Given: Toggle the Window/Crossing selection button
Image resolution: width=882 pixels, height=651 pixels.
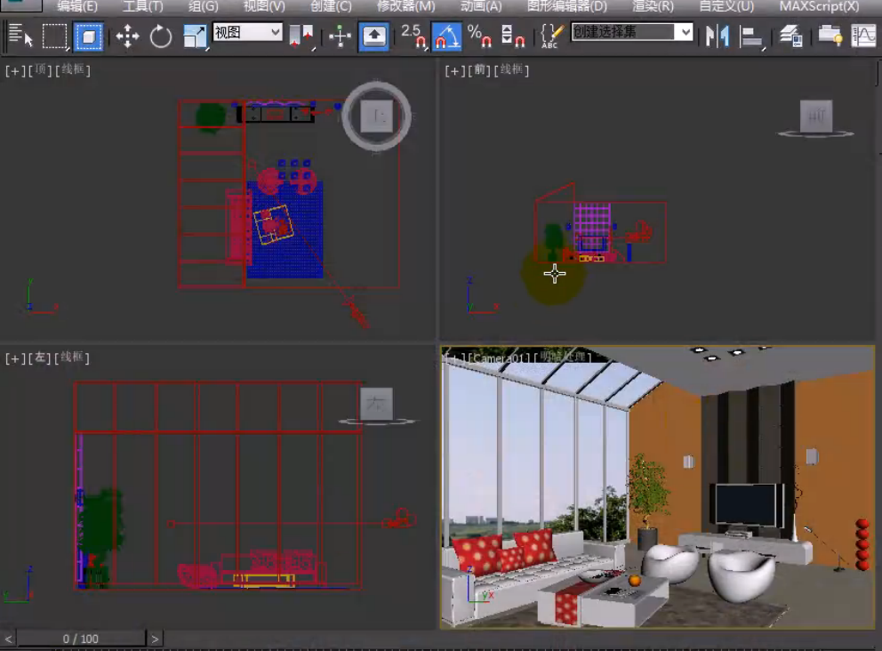Looking at the screenshot, I should click(x=88, y=36).
